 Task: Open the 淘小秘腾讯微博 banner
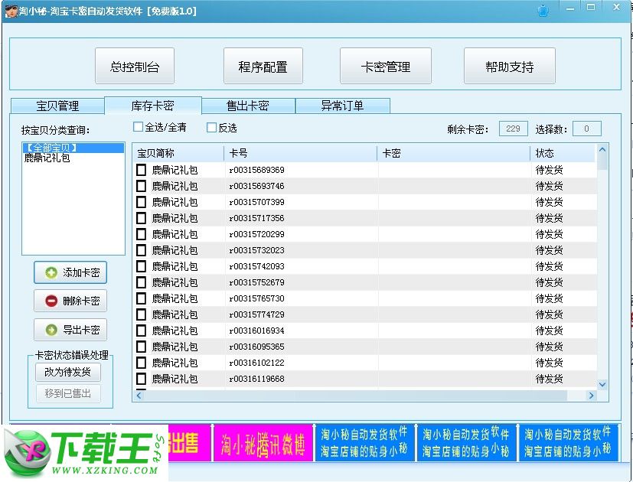click(x=263, y=443)
